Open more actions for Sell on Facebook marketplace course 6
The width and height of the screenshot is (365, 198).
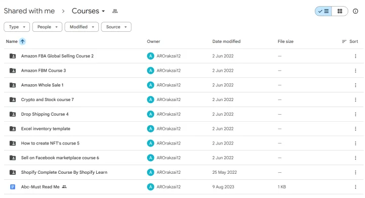point(355,158)
